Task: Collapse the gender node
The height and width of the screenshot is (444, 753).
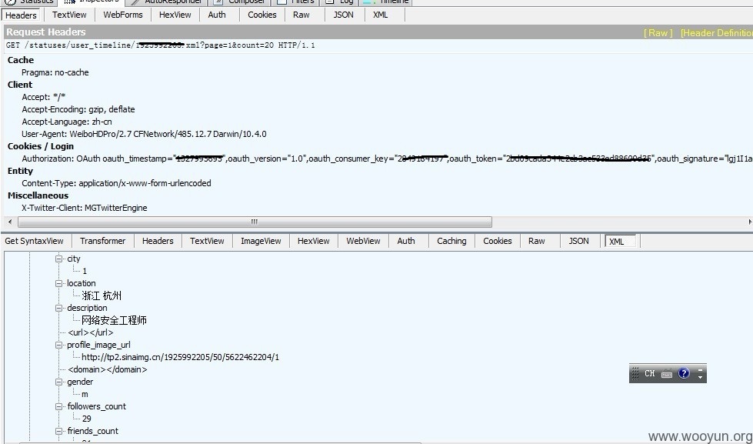Action: (x=59, y=382)
